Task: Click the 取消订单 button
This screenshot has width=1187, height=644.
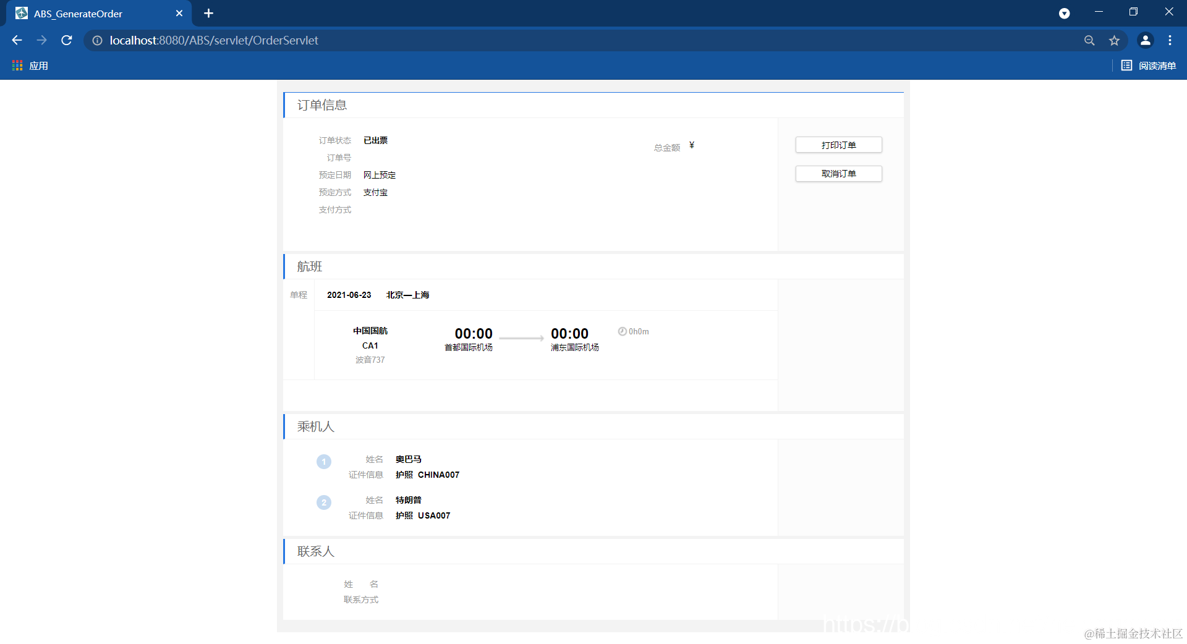Action: tap(838, 174)
